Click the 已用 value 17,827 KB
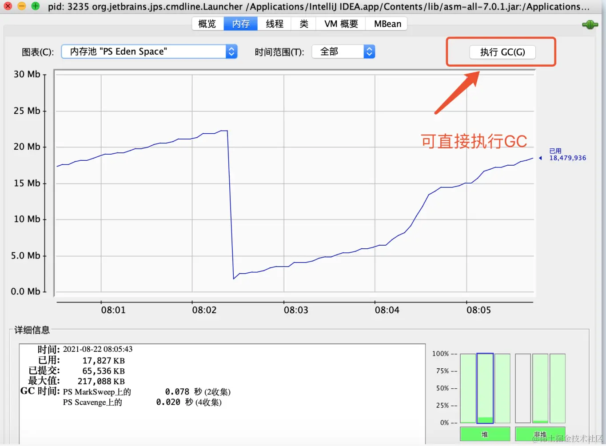606x446 pixels. coord(104,361)
